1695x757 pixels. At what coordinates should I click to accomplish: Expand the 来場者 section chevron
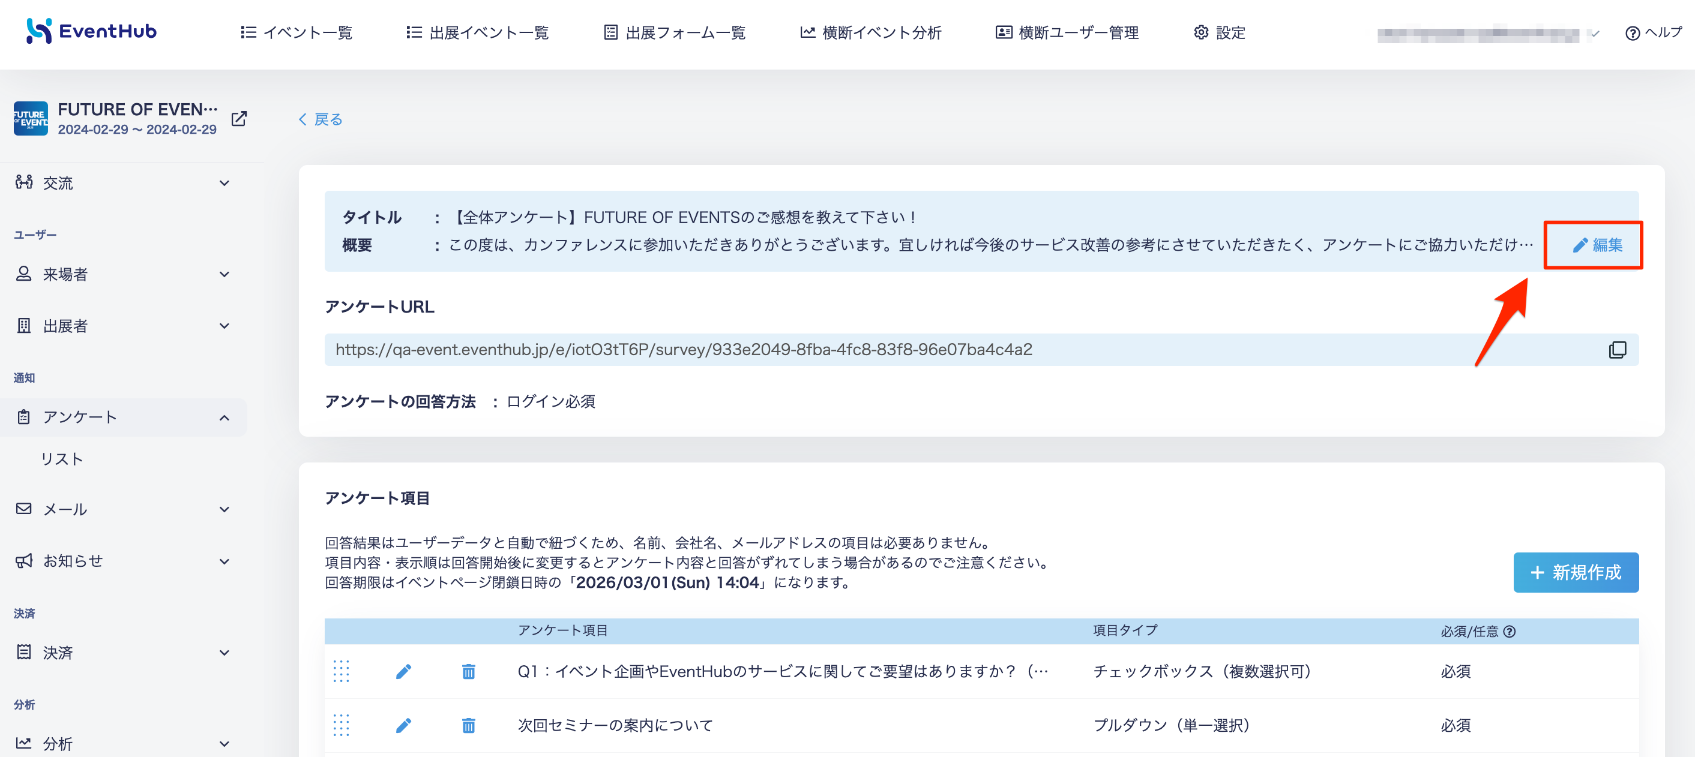point(224,274)
